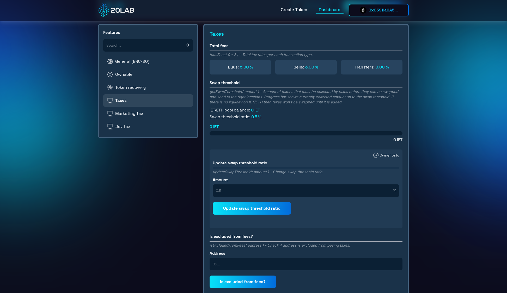The height and width of the screenshot is (293, 507).
Task: Click the Owner only label
Action: (389, 155)
